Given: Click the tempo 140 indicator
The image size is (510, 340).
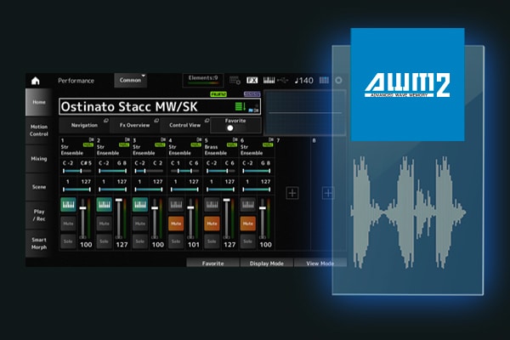Looking at the screenshot, I should pos(303,81).
